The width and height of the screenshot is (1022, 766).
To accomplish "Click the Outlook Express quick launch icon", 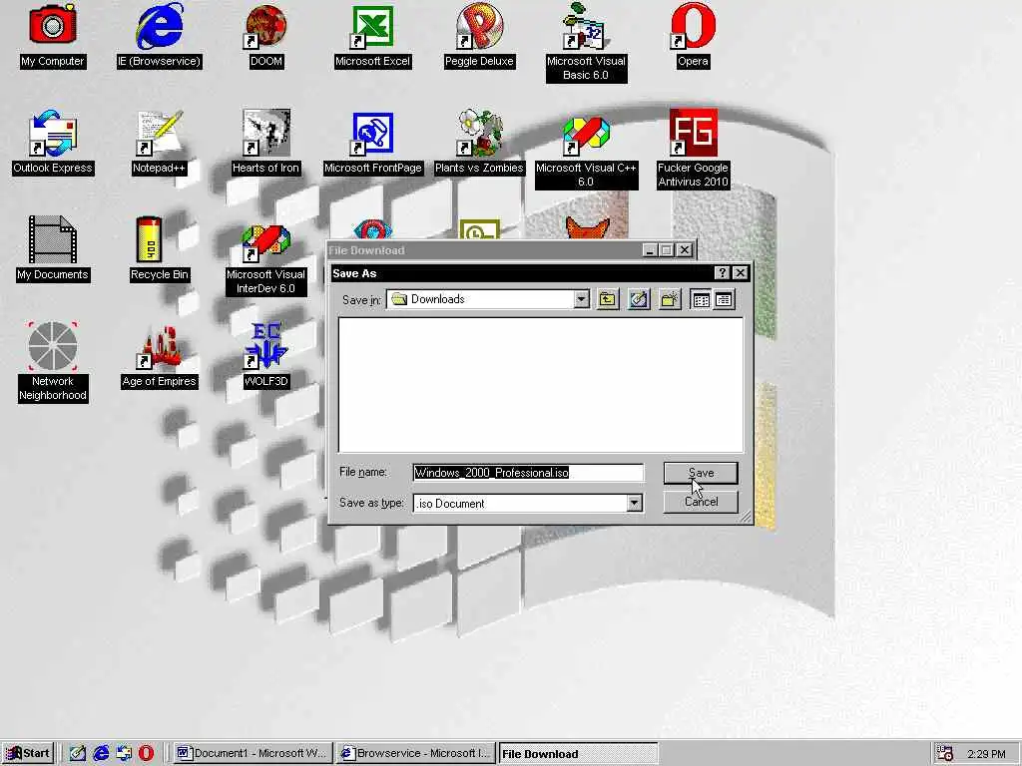I will [124, 754].
